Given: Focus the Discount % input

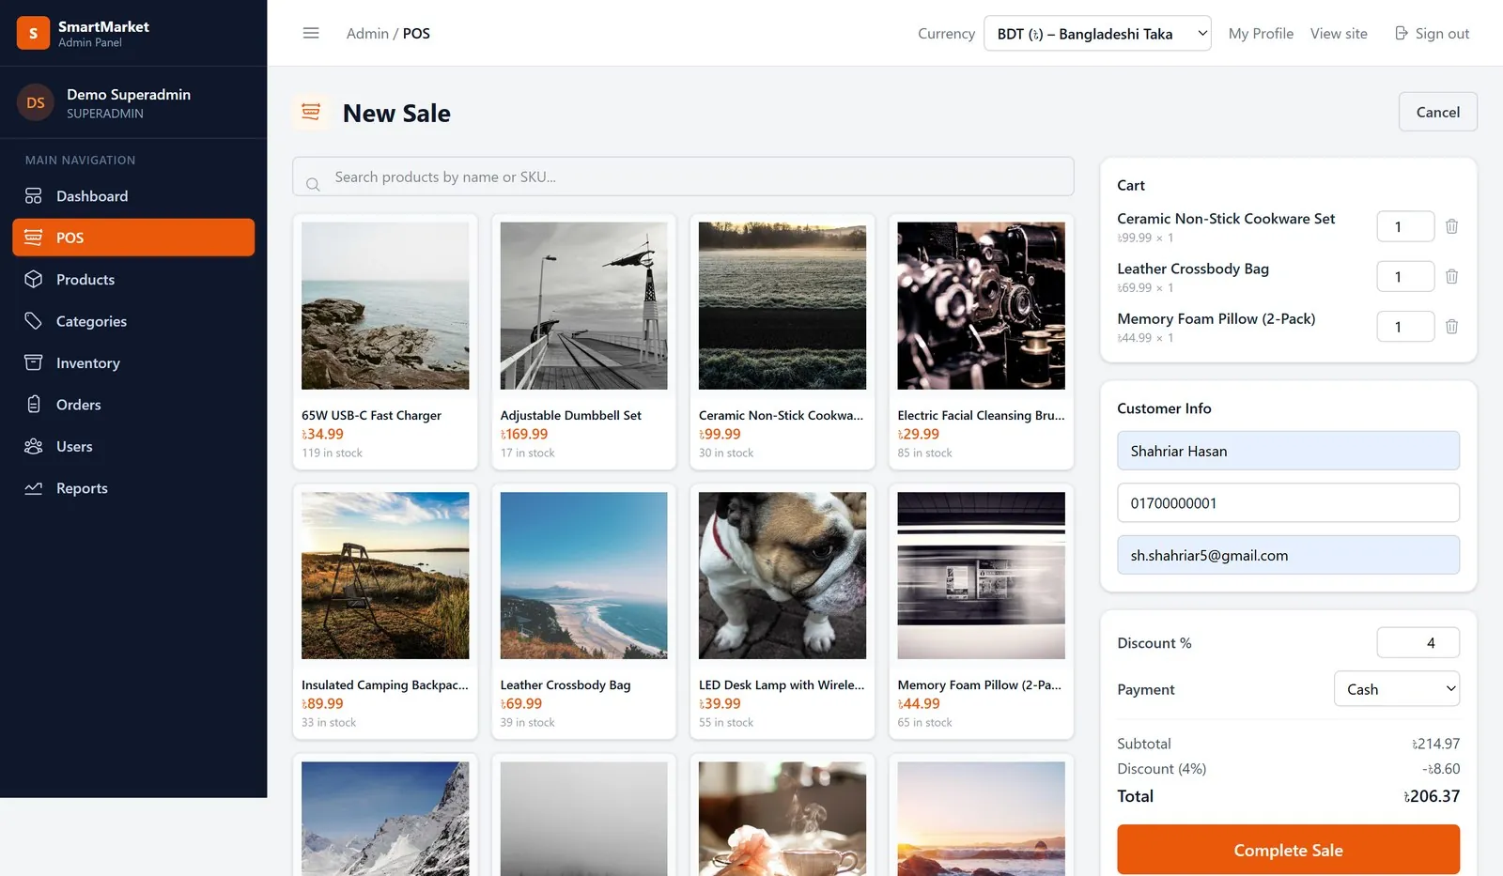Looking at the screenshot, I should tap(1418, 643).
